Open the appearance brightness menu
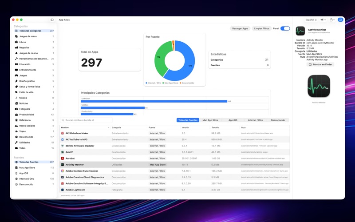The width and height of the screenshot is (355, 222). (x=323, y=20)
